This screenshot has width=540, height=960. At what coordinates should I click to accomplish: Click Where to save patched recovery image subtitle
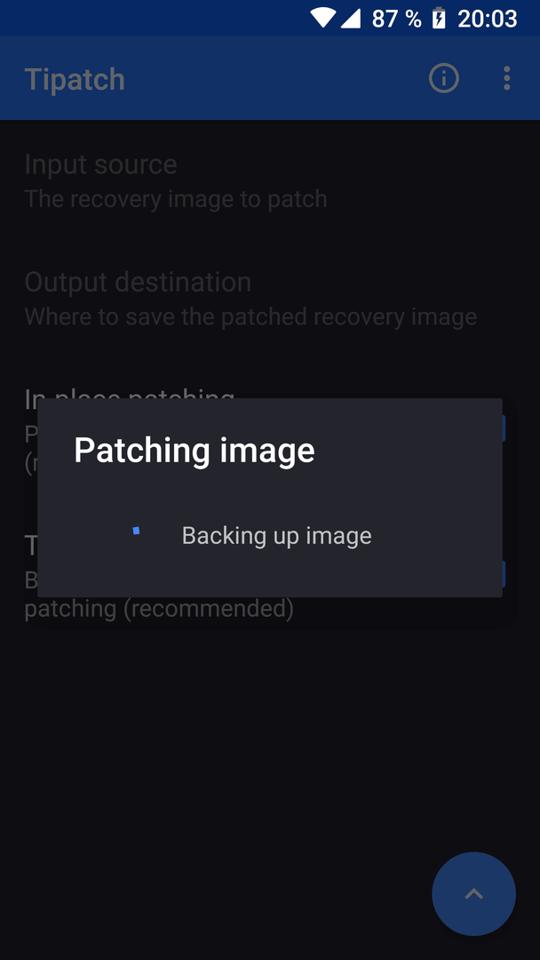tap(250, 316)
